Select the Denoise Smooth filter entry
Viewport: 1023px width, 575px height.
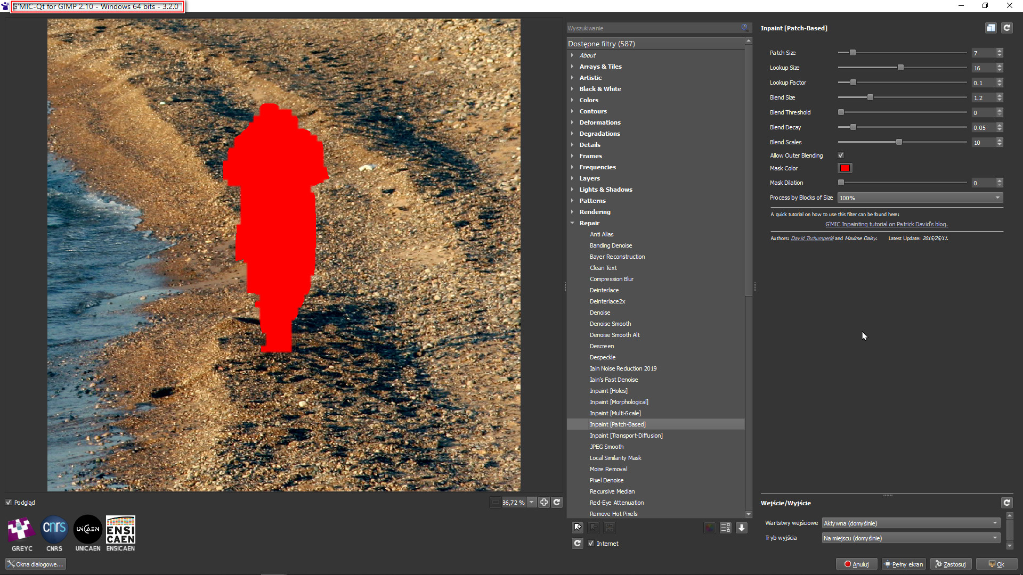610,324
